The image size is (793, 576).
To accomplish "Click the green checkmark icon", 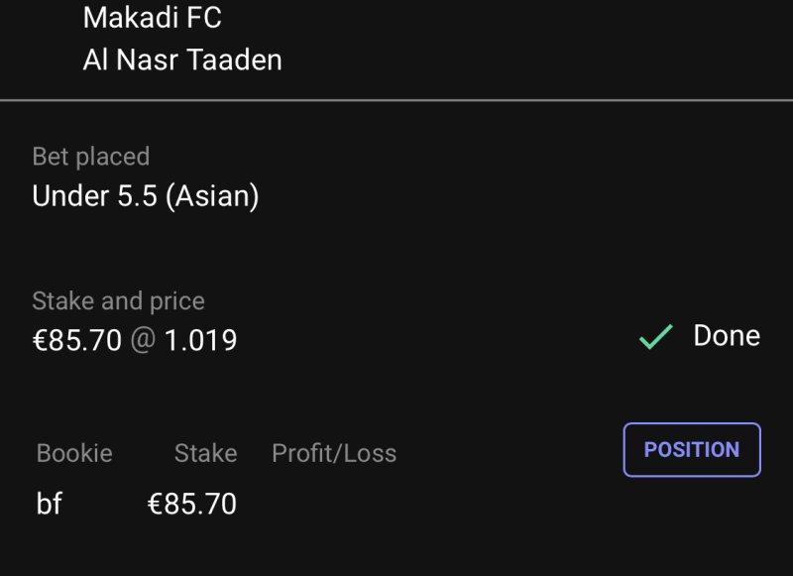I will pos(655,337).
